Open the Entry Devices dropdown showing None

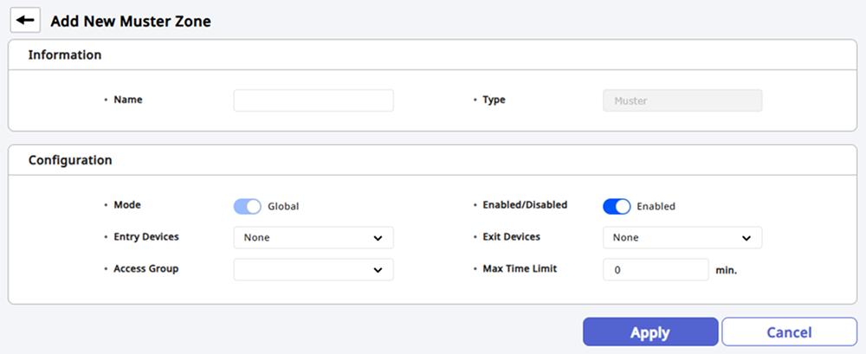point(303,238)
